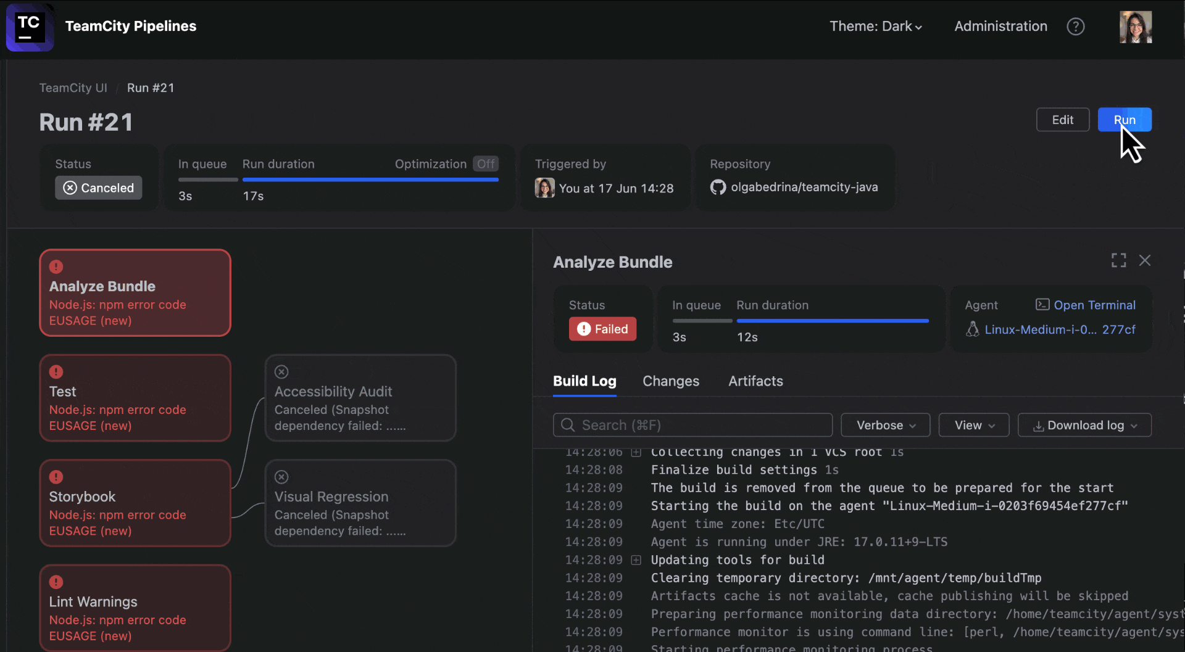Image resolution: width=1185 pixels, height=652 pixels.
Task: Click the terminal icon next to Open Terminal
Action: click(1042, 304)
